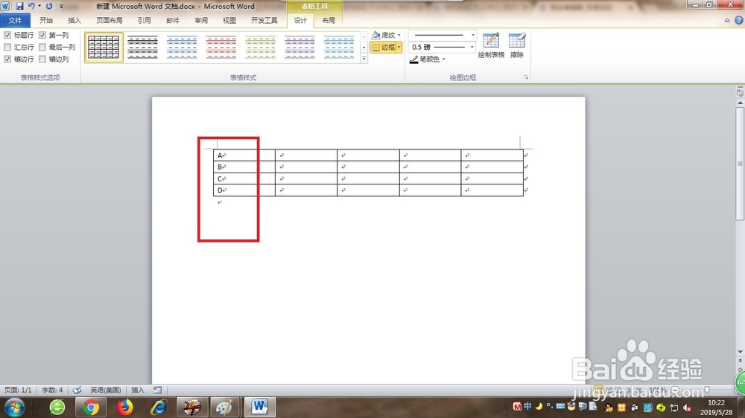Open the Windows Start menu

pyautogui.click(x=14, y=407)
